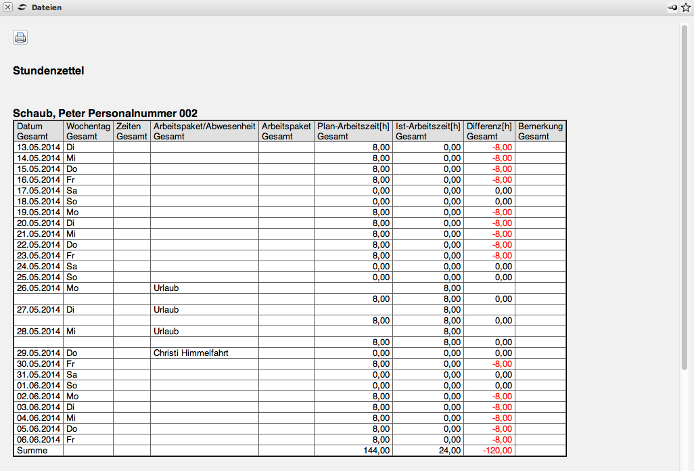694x471 pixels.
Task: Click Urlaub entry for 26.05.2014
Action: click(x=166, y=288)
